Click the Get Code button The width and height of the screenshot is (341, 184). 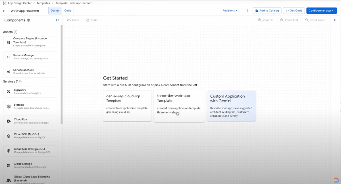(294, 10)
